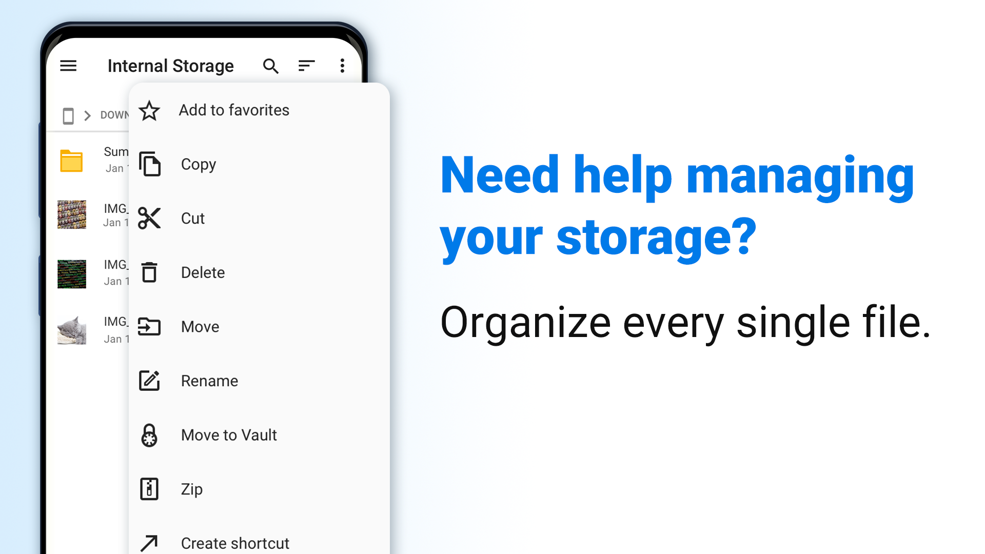Select the Move context menu item
The height and width of the screenshot is (554, 985).
coord(200,327)
